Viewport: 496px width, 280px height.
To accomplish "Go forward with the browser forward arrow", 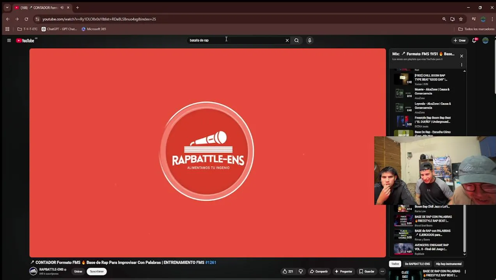I will click(17, 19).
